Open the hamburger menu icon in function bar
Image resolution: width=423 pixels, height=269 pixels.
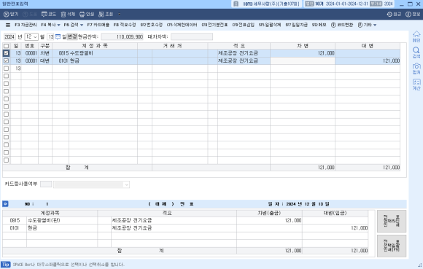8,25
